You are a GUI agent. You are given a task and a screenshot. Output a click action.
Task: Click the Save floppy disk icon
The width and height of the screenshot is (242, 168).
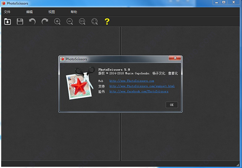pyautogui.click(x=20, y=21)
